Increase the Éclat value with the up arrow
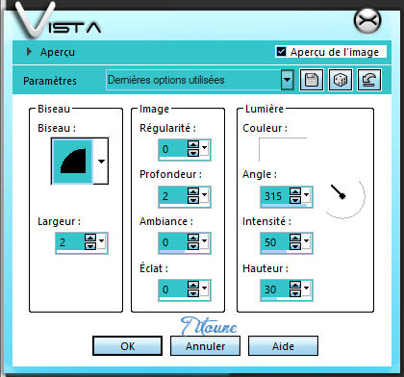 point(193,285)
